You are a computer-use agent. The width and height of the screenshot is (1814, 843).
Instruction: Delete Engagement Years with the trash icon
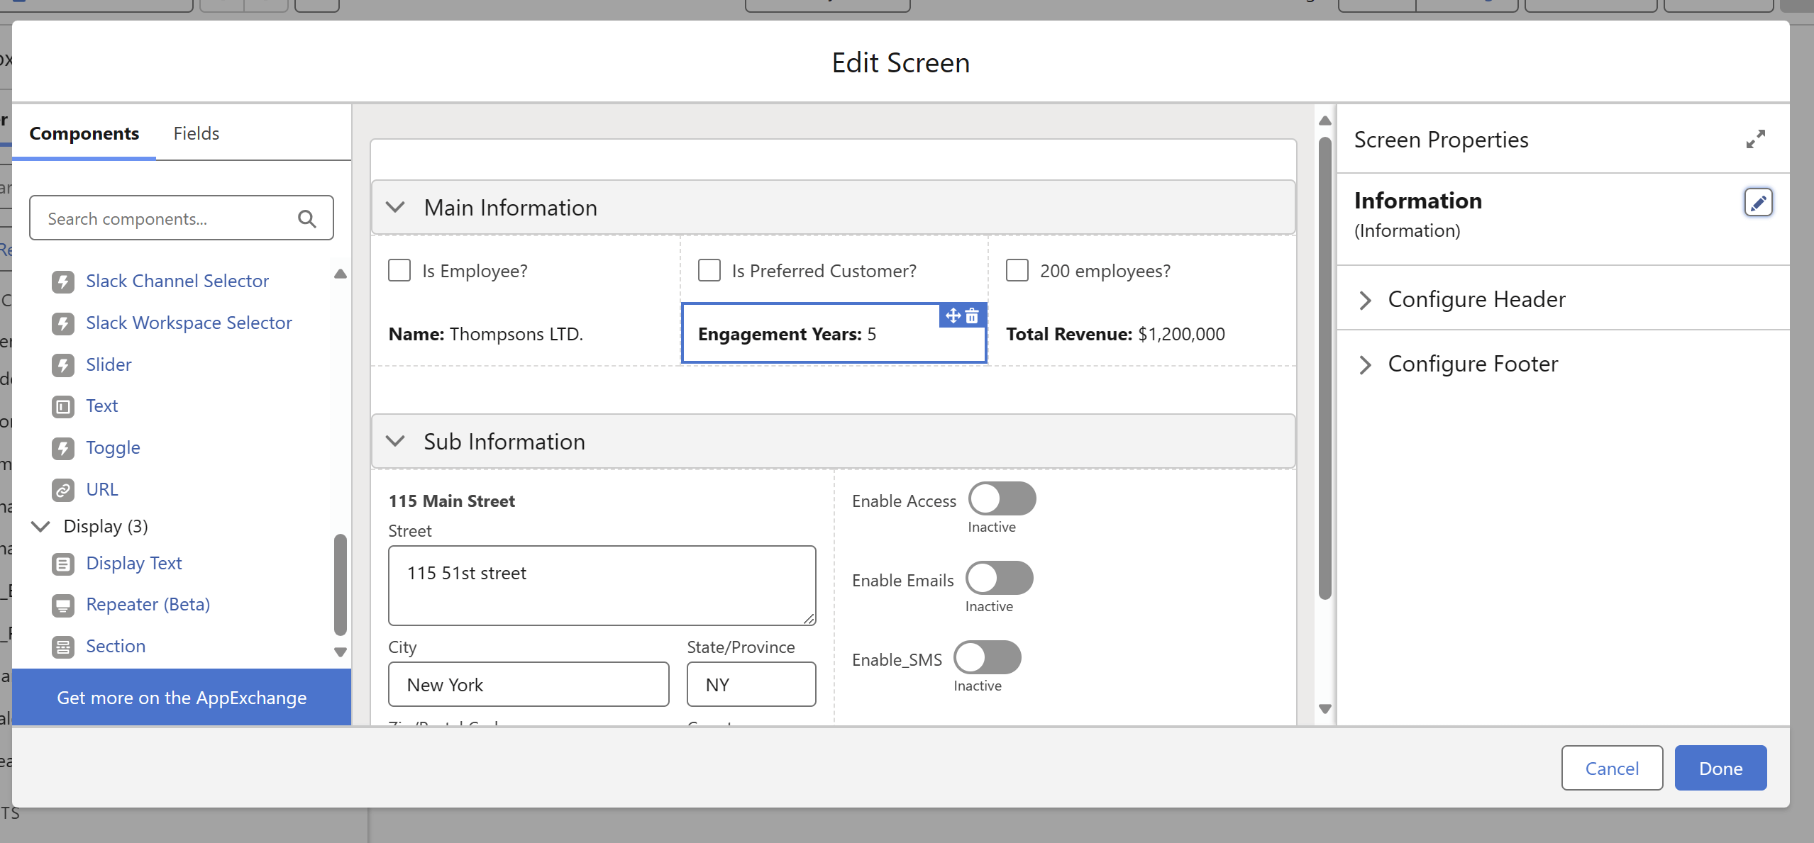972,316
